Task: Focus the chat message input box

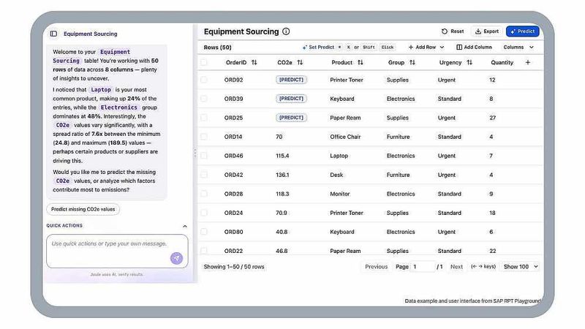Action: click(117, 251)
